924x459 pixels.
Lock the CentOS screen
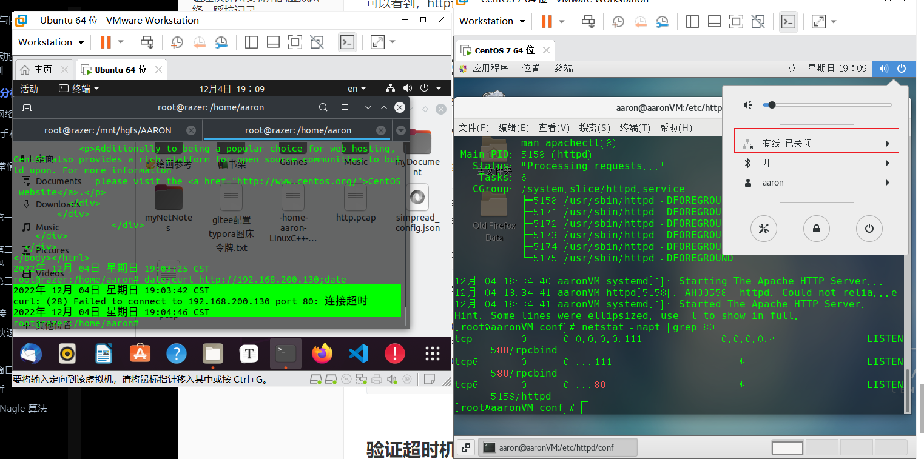816,229
